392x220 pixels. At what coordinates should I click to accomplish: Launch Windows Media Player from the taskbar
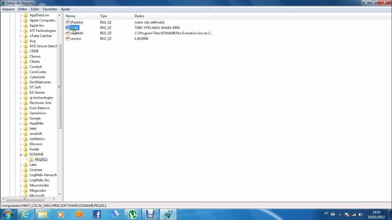[x=60, y=215]
